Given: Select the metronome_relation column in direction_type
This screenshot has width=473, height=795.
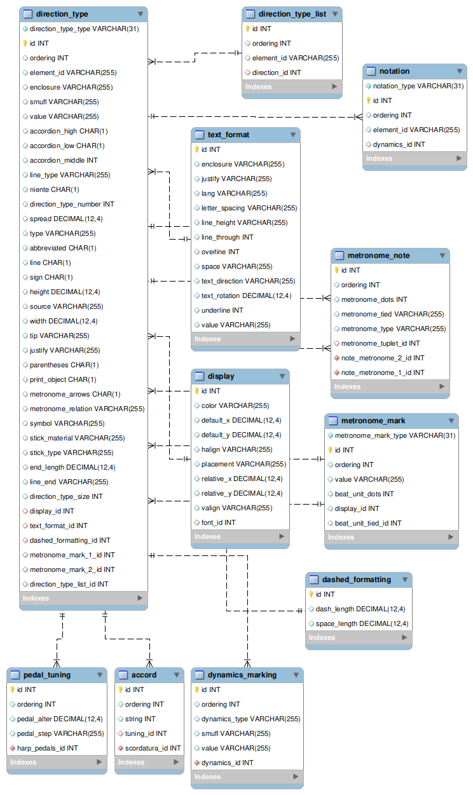Looking at the screenshot, I should [87, 409].
